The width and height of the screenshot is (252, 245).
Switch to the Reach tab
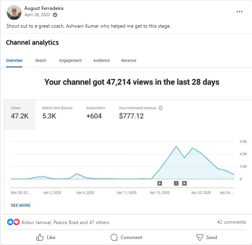click(x=41, y=60)
